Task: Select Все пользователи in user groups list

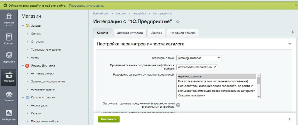Action: 217,81
